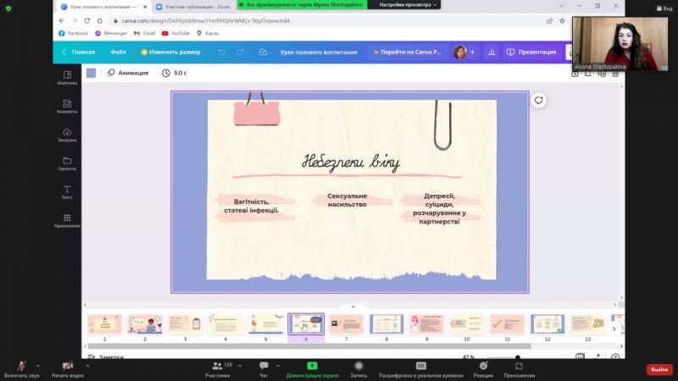678x381 pixels.
Task: Select slide thumbnail 12
Action: [547, 324]
